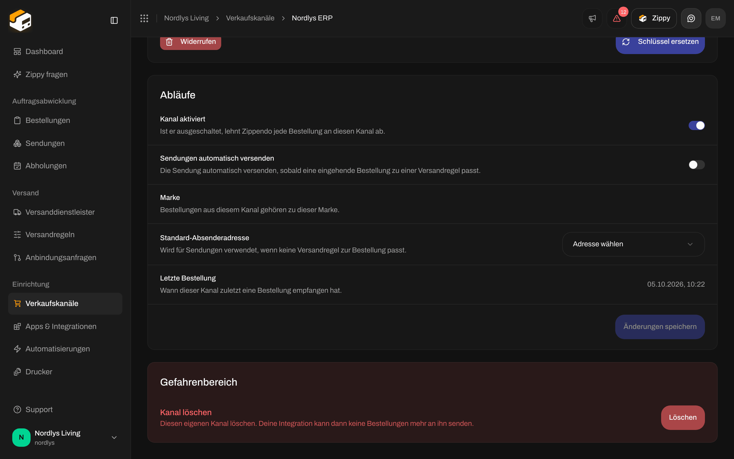Click the Anbindungsanfragen branch icon
The height and width of the screenshot is (459, 734).
pyautogui.click(x=17, y=258)
